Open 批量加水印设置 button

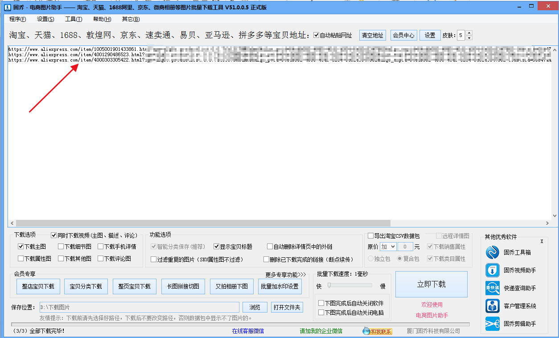pyautogui.click(x=280, y=286)
